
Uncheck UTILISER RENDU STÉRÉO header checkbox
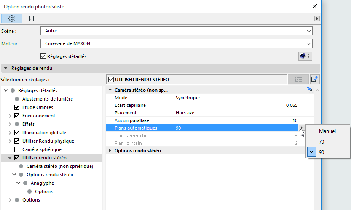[x=111, y=80]
